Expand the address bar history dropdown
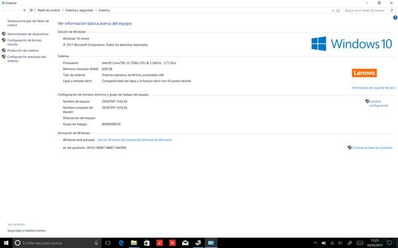 click(333, 11)
